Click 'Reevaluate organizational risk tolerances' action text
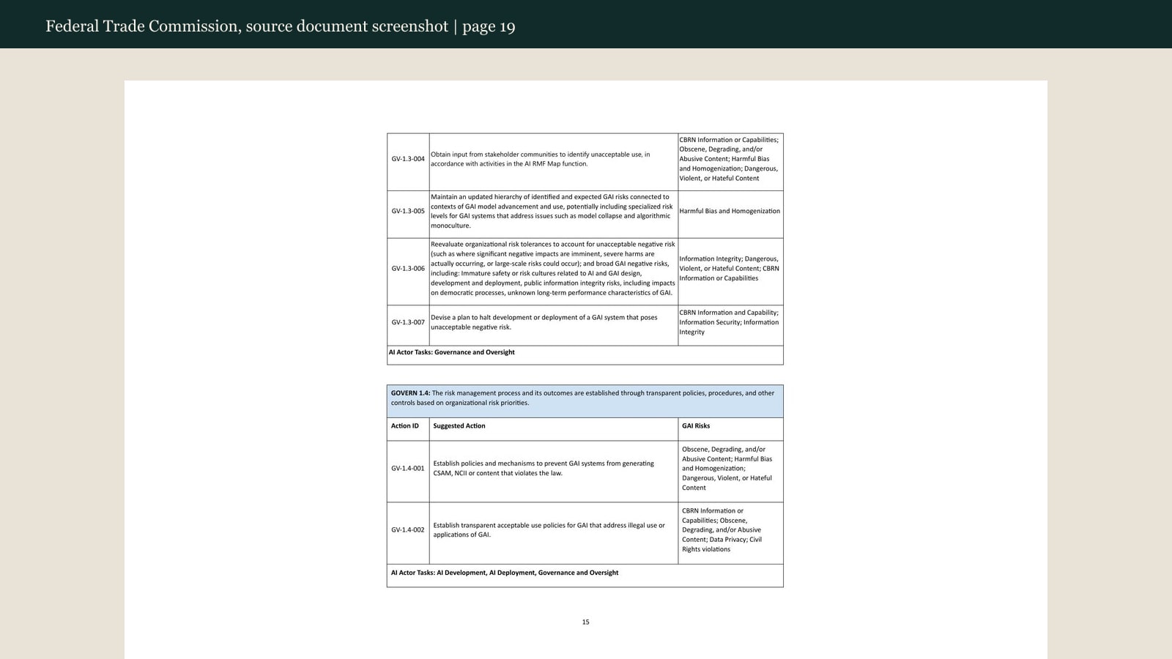 553,268
